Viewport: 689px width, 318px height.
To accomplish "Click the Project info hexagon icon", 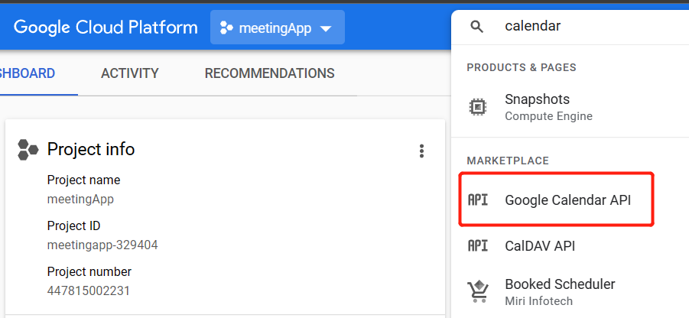I will (x=28, y=150).
